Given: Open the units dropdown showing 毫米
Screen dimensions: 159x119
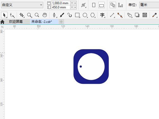Looking at the screenshot, I should coord(149,5).
